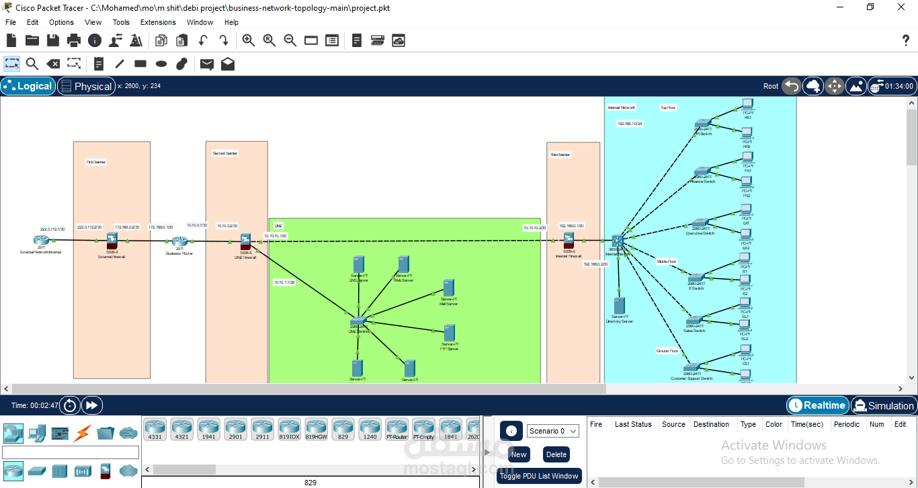918x488 pixels.
Task: Add a 4331 router from the device list
Action: point(155,430)
